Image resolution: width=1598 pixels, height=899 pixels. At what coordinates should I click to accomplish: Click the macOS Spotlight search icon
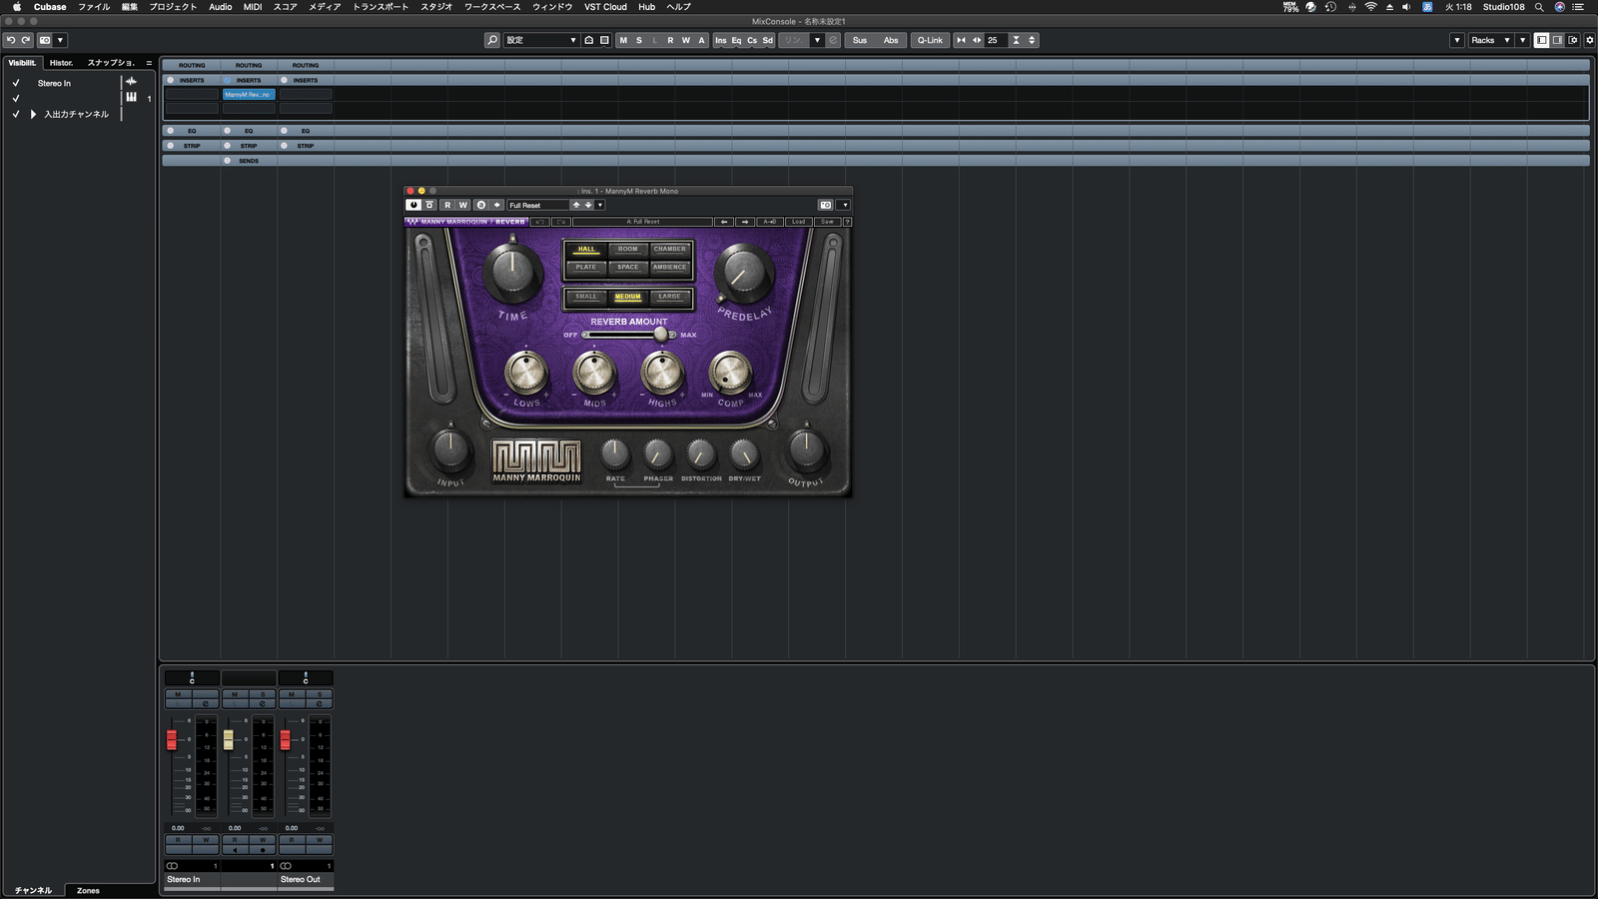click(1539, 7)
